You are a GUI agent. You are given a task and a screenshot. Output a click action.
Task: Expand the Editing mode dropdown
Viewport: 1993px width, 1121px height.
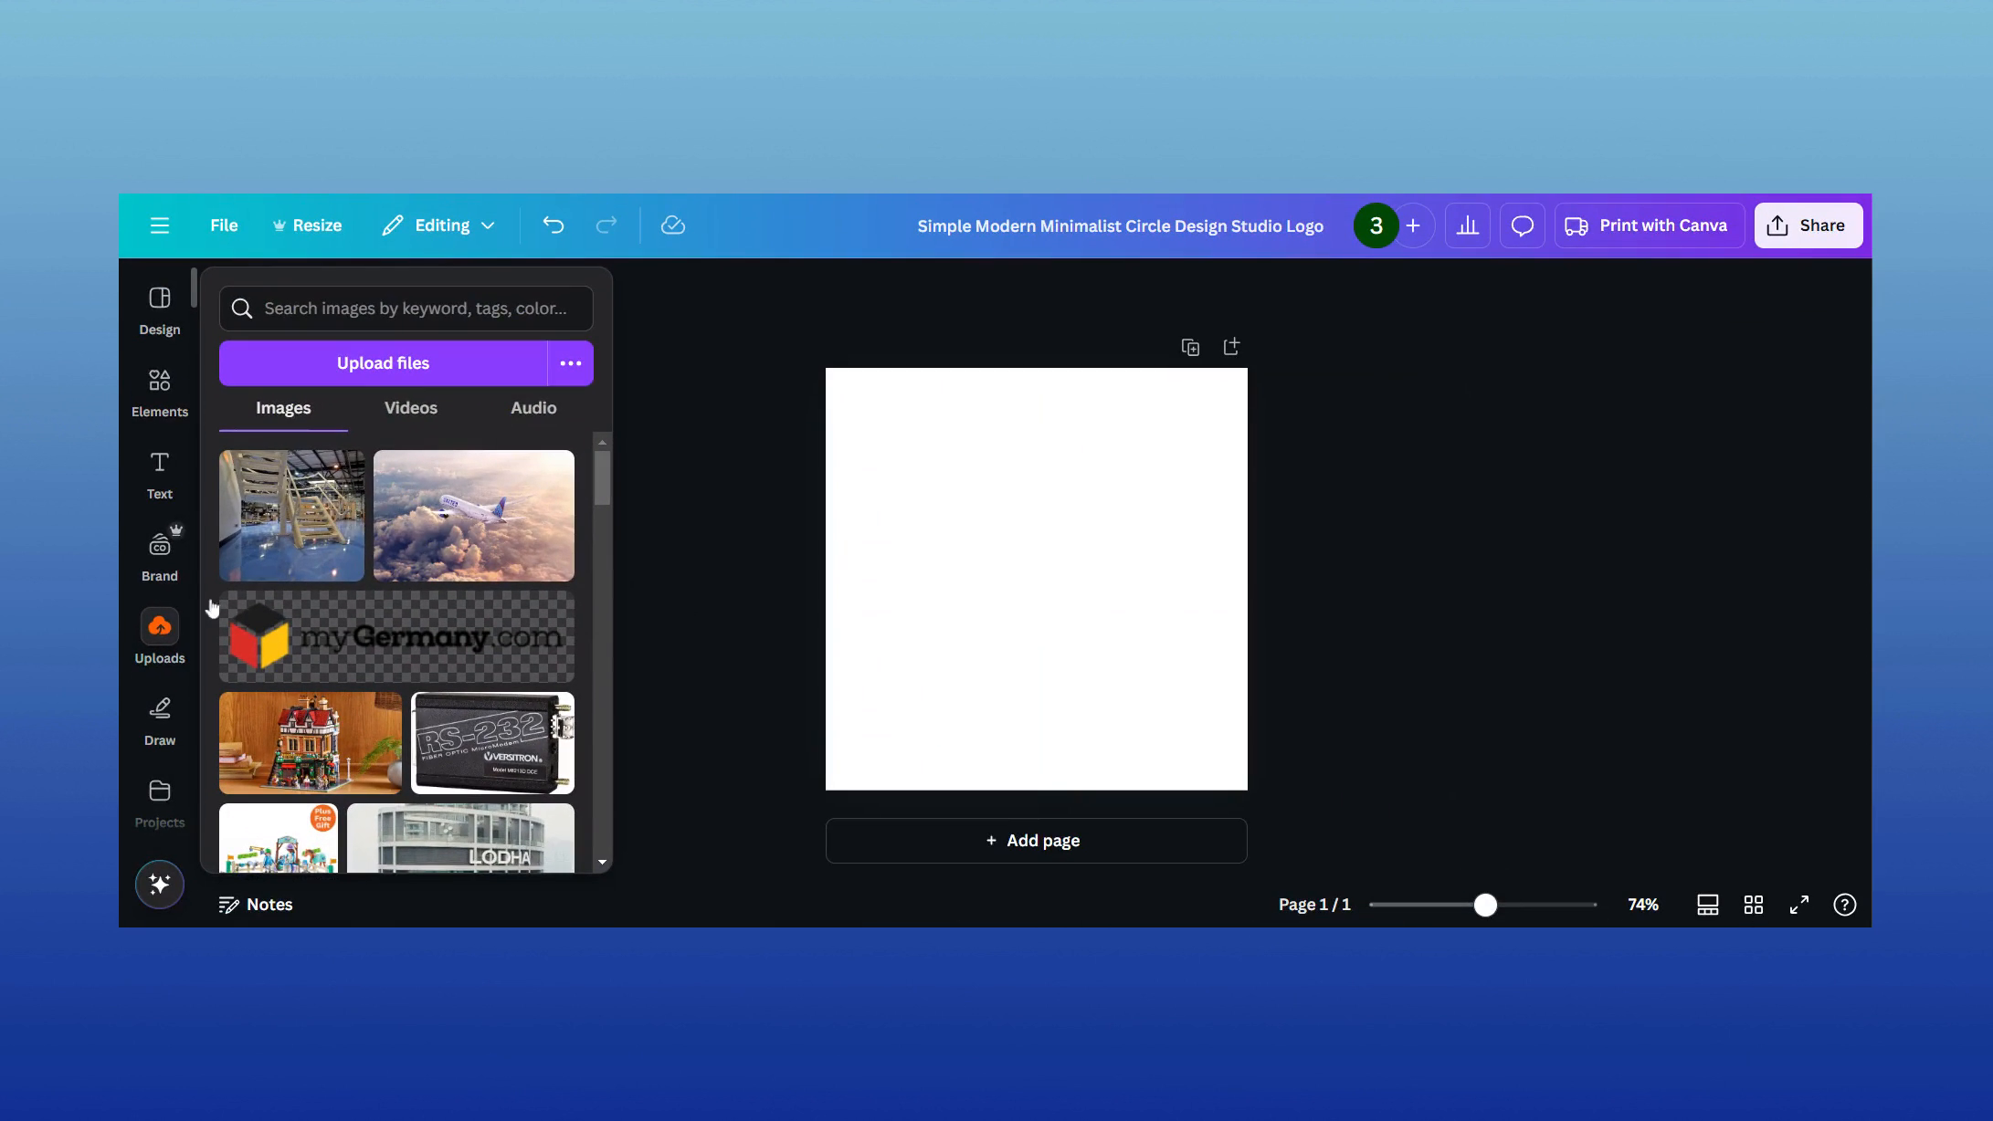(x=438, y=225)
